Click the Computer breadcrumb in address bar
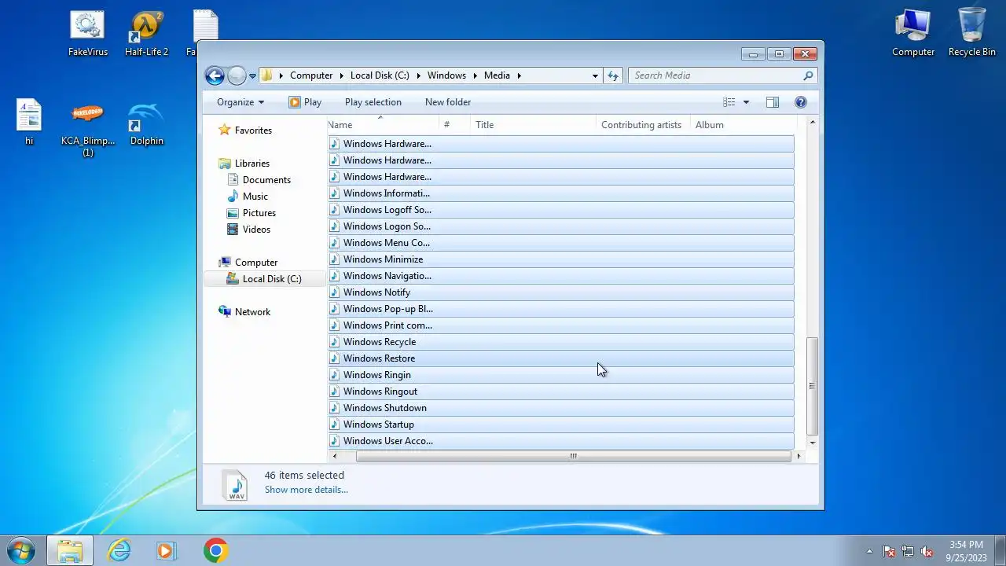 (311, 75)
